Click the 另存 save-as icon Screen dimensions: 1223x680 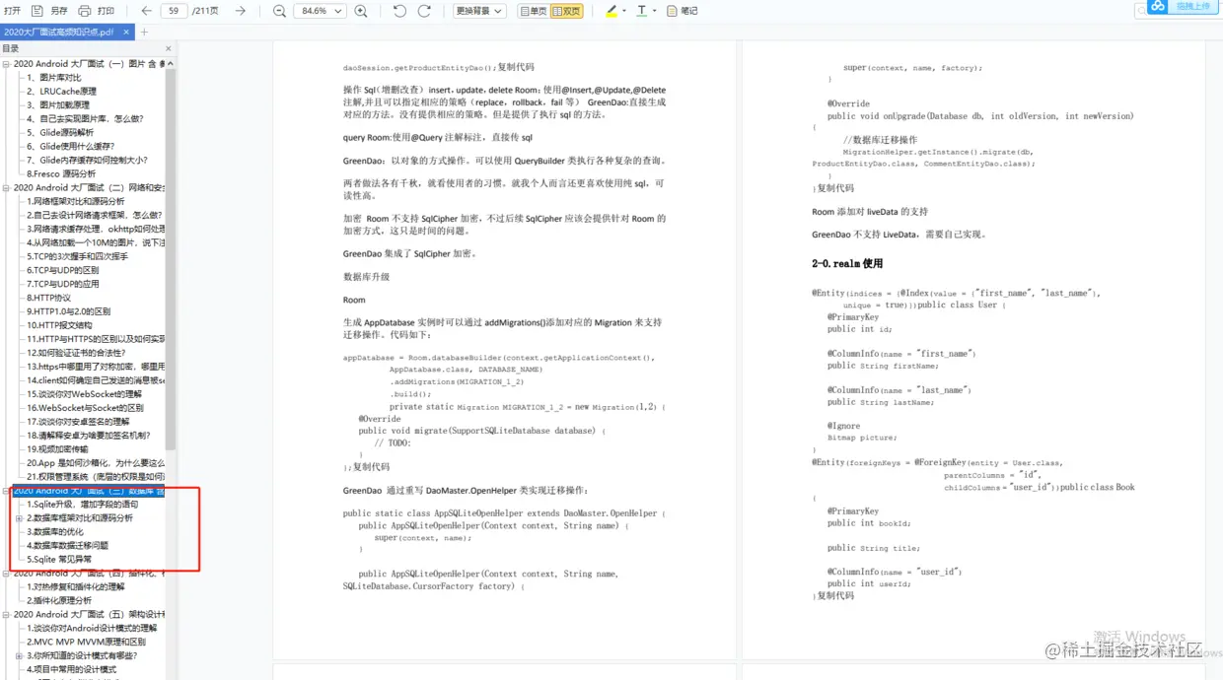[37, 11]
